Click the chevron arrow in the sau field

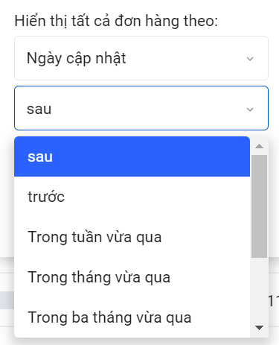[250, 110]
